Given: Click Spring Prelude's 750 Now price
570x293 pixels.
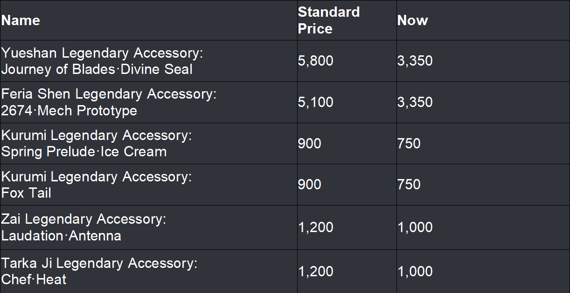Looking at the screenshot, I should click(x=409, y=144).
